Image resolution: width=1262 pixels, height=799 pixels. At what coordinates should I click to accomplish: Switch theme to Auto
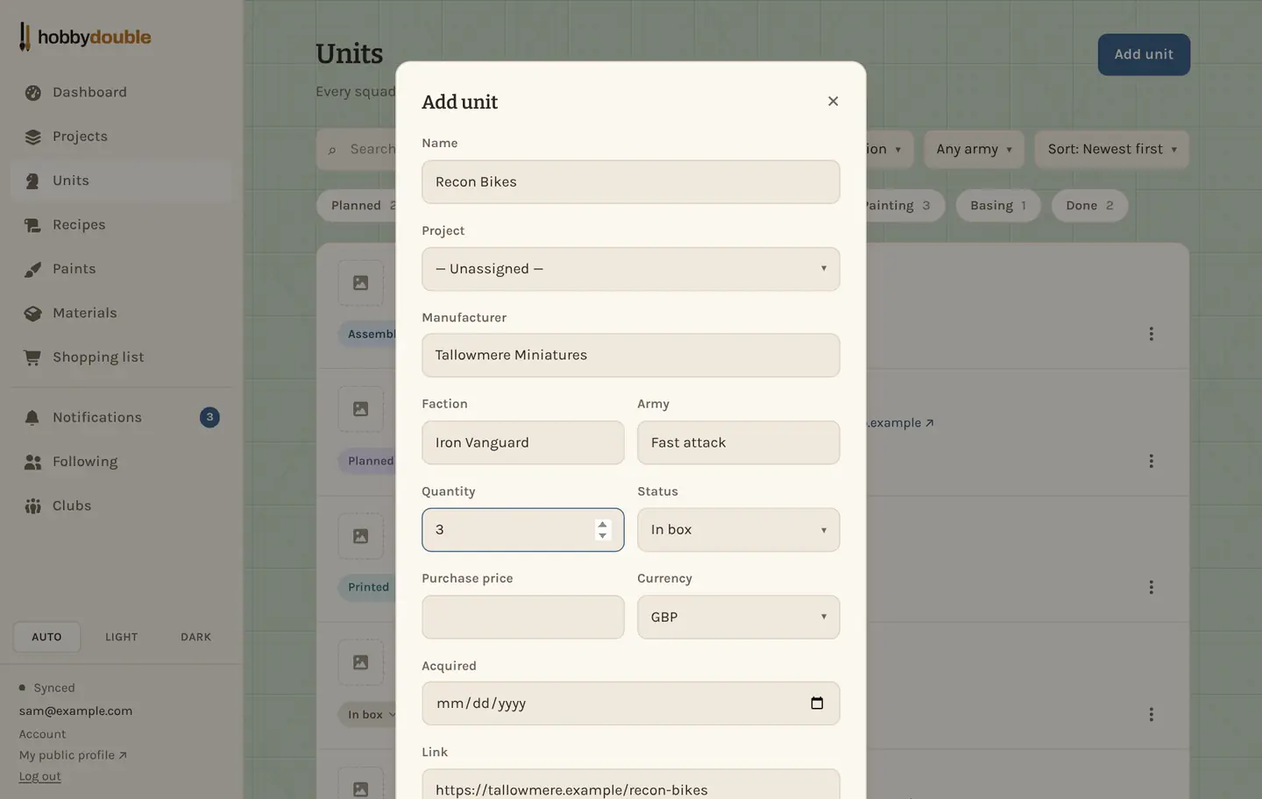(47, 637)
